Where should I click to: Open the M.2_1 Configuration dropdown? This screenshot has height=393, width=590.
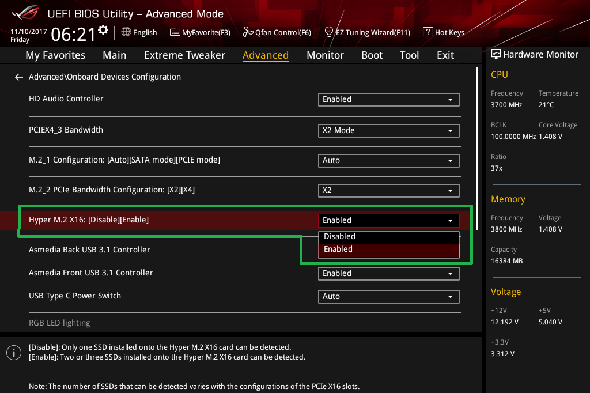point(389,161)
